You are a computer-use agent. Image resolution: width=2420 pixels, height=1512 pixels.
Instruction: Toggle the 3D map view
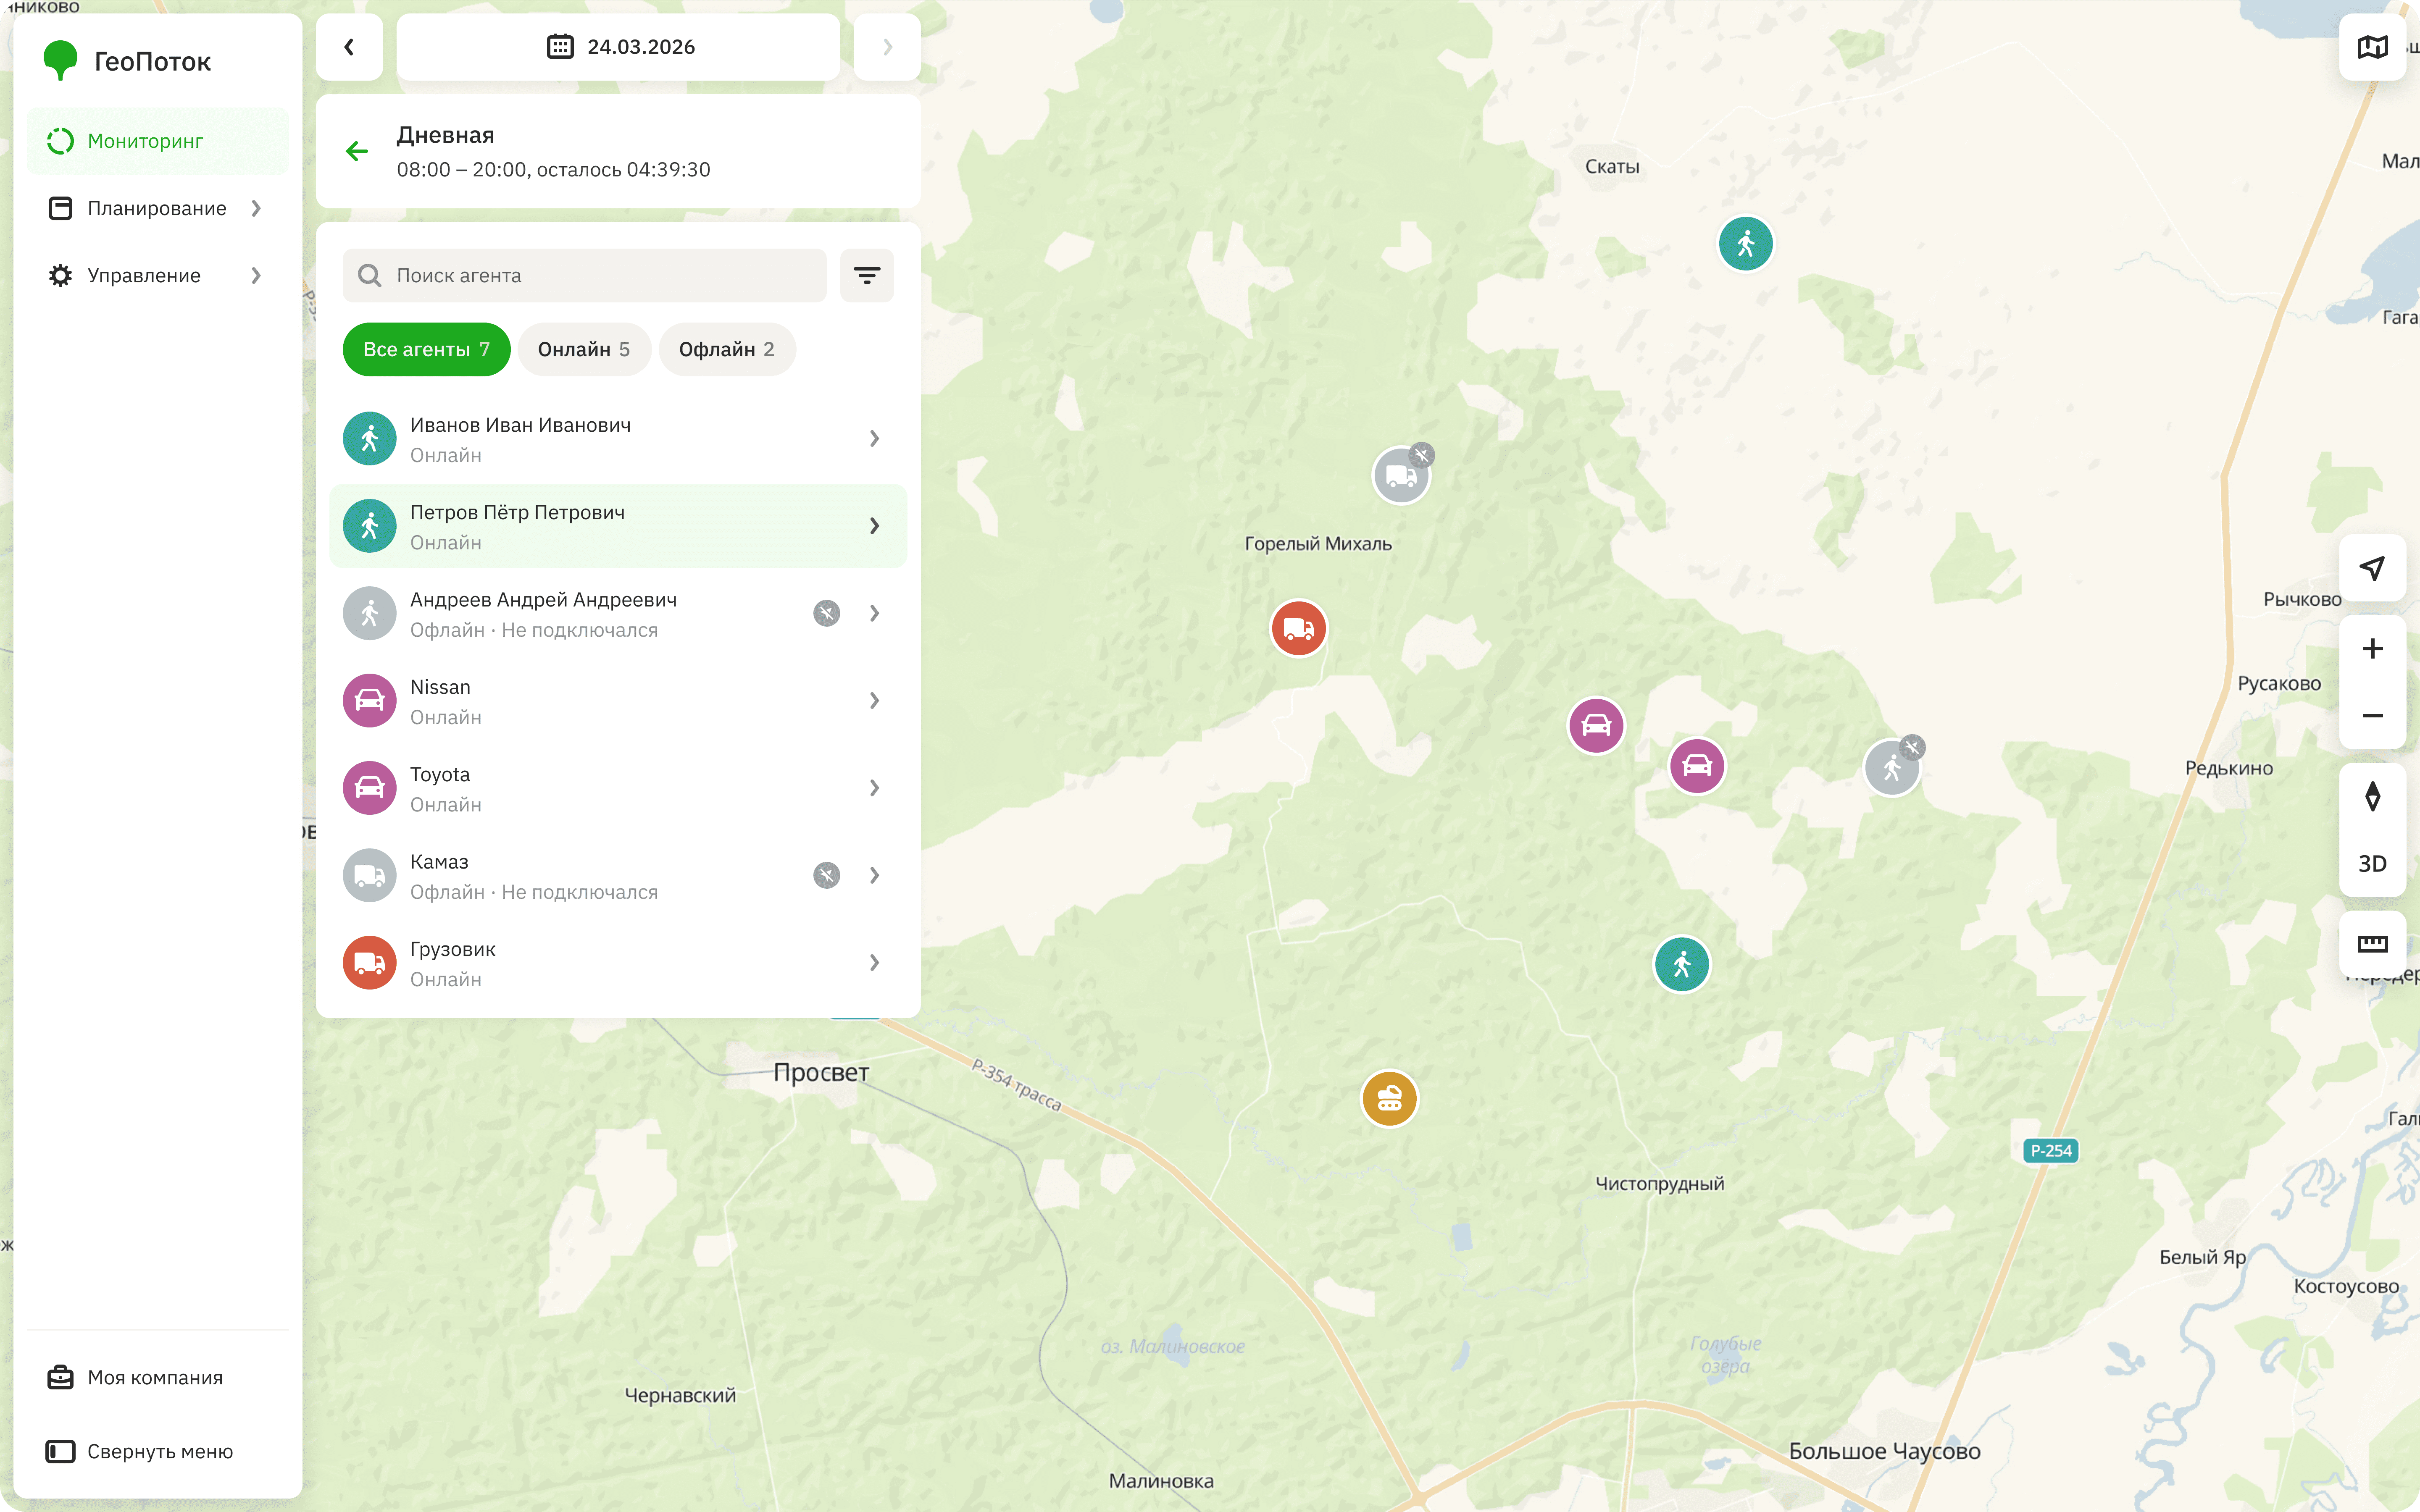[x=2373, y=864]
